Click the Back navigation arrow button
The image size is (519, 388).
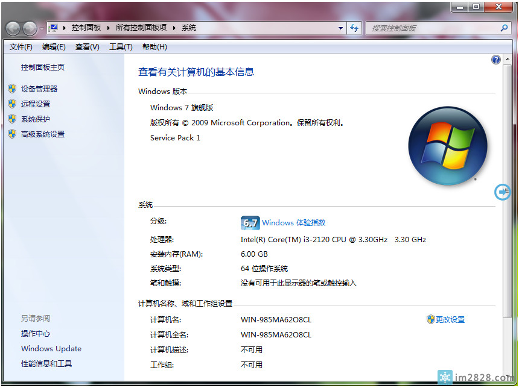13,29
